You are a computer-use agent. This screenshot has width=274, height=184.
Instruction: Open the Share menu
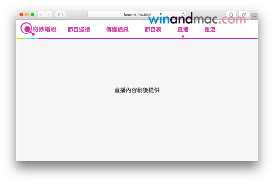click(231, 15)
